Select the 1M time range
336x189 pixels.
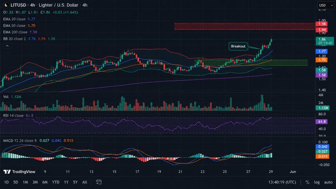[x=25, y=182]
